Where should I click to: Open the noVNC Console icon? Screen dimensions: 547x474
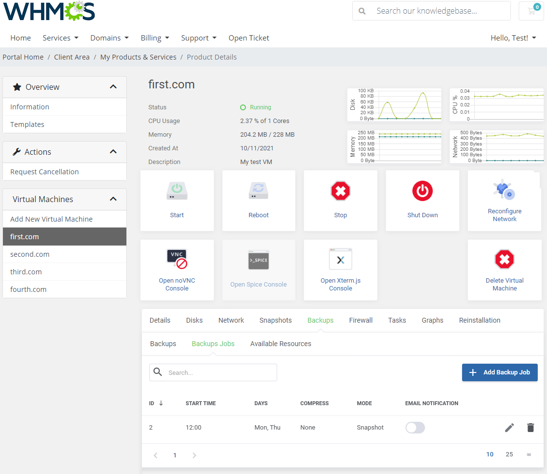tap(177, 259)
